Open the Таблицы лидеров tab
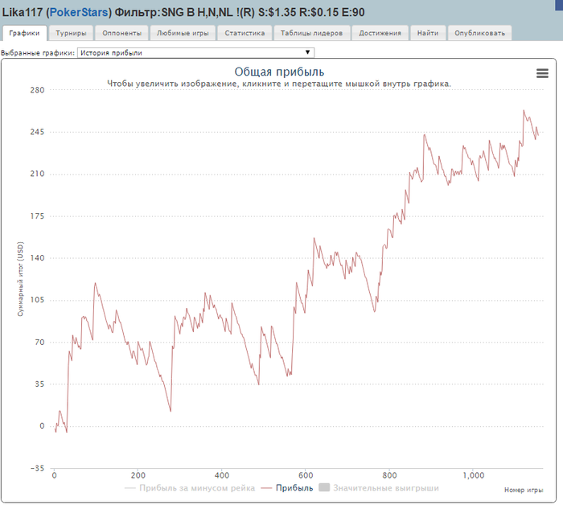563x505 pixels. (x=312, y=33)
